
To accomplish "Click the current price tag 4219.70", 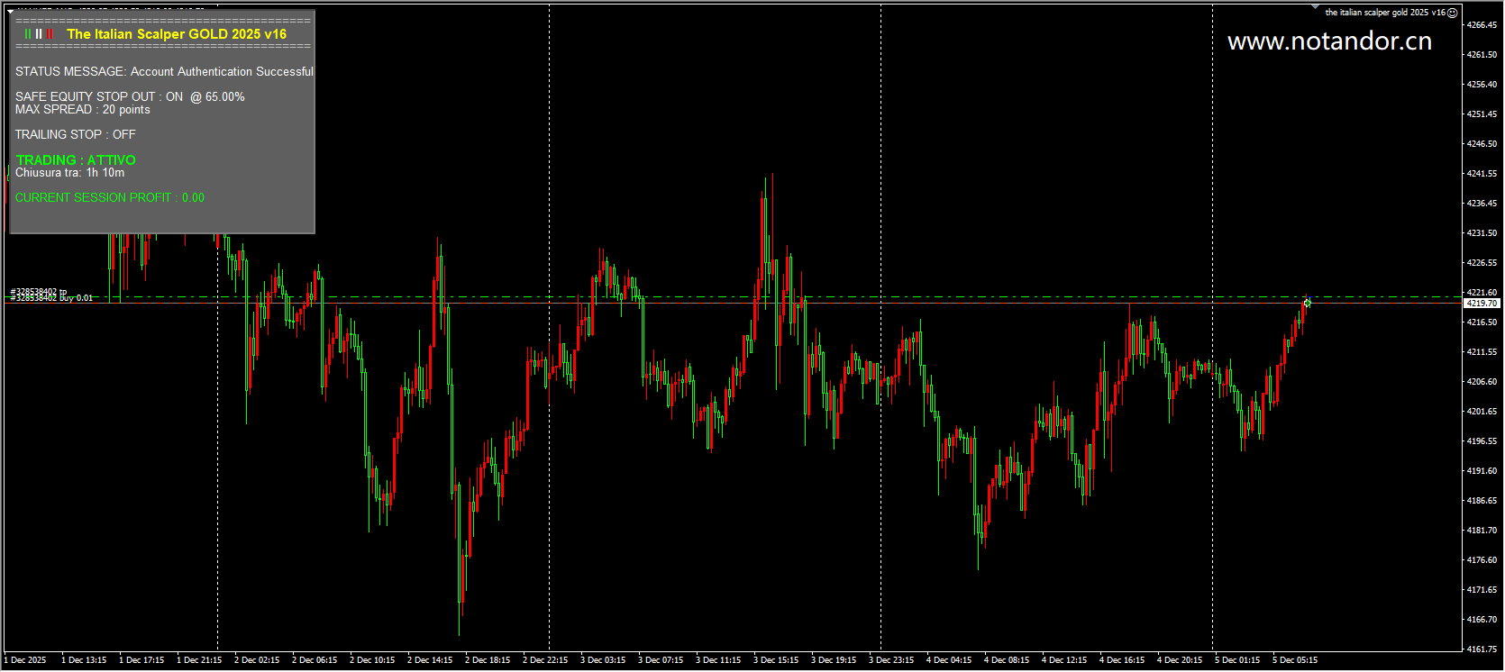I will pyautogui.click(x=1481, y=304).
